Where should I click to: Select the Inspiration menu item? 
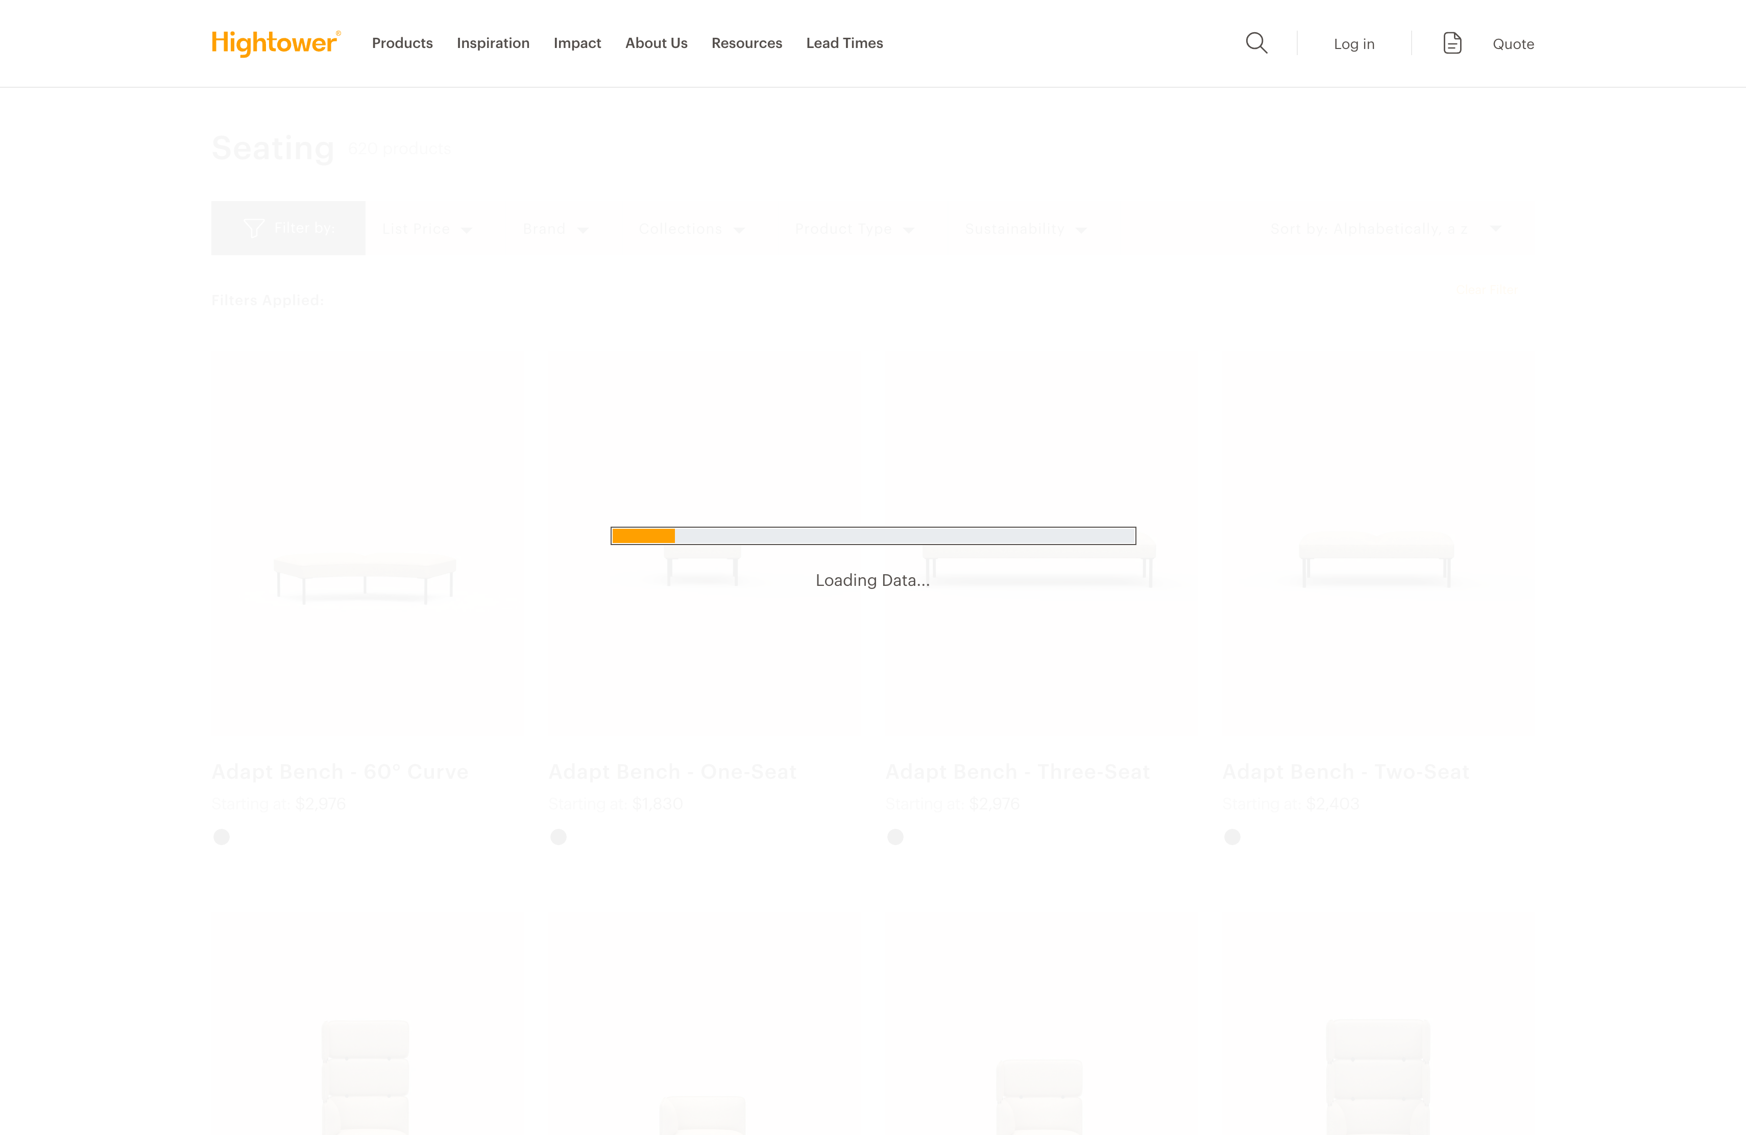pos(493,42)
